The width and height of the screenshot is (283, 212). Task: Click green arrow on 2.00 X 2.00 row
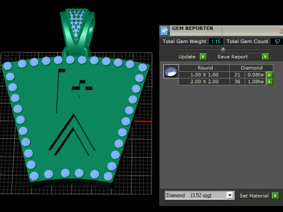pos(269,81)
